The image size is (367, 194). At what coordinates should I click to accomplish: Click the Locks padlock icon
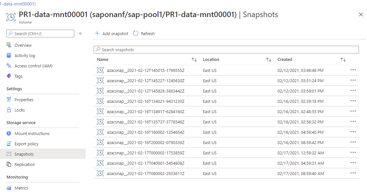tap(9, 110)
